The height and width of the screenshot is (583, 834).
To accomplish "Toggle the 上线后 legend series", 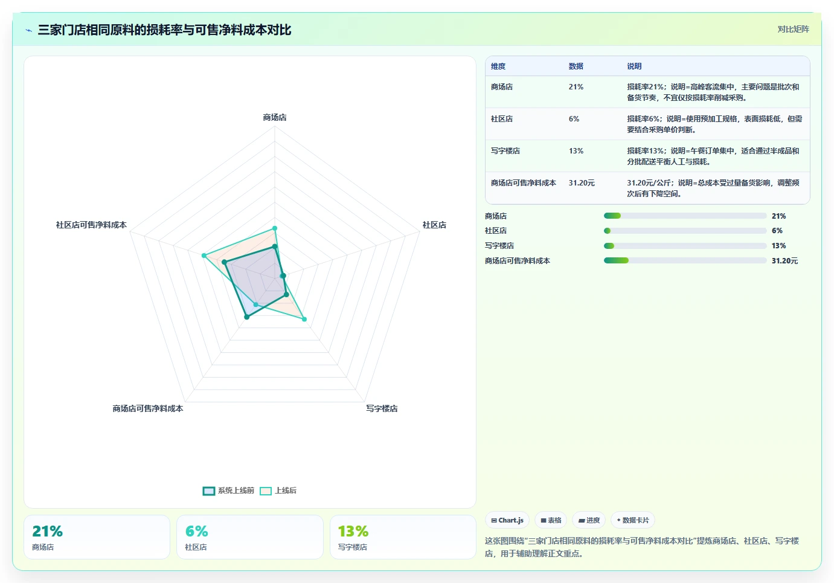I will (278, 491).
